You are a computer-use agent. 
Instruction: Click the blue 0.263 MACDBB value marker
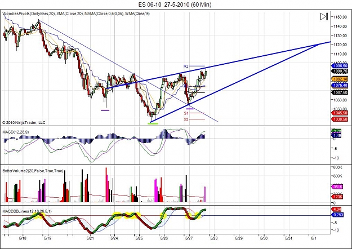[337, 215]
